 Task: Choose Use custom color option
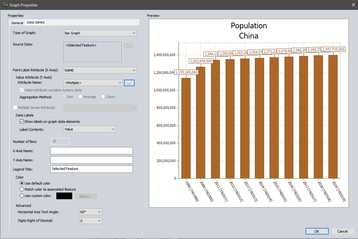(x=22, y=196)
